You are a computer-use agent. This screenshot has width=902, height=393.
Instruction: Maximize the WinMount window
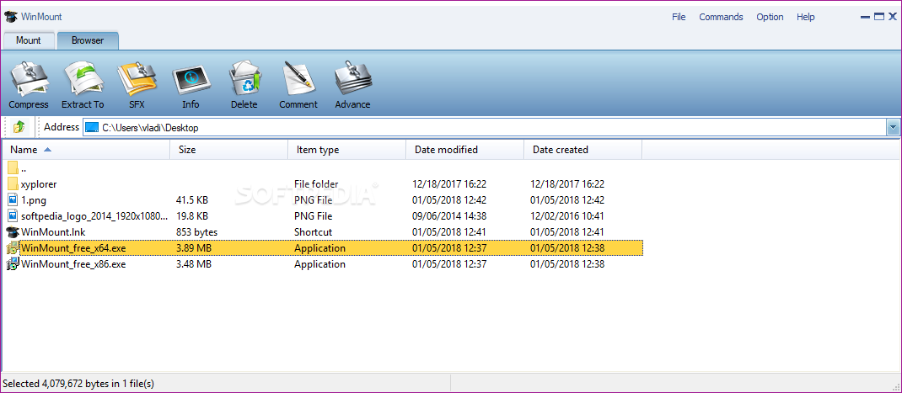tap(879, 17)
